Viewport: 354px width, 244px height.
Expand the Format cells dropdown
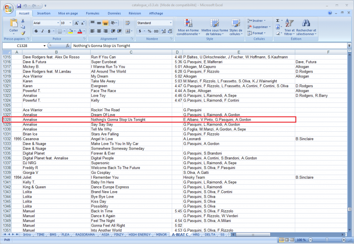pyautogui.click(x=264, y=33)
